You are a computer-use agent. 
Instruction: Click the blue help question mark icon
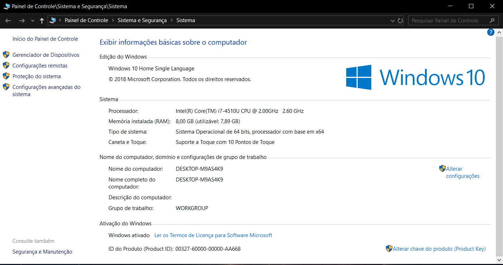[490, 32]
